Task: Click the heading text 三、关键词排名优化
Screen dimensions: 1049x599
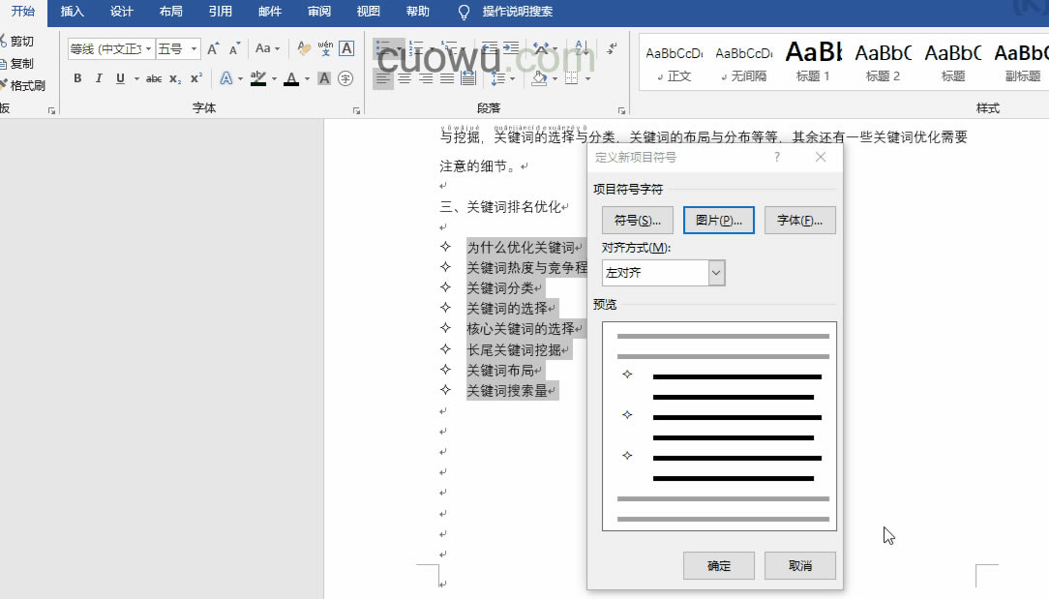Action: click(x=499, y=207)
